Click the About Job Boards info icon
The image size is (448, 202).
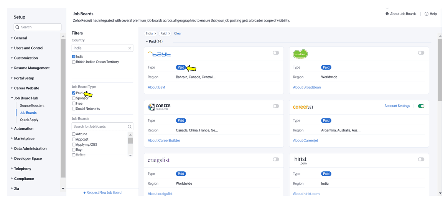(387, 14)
